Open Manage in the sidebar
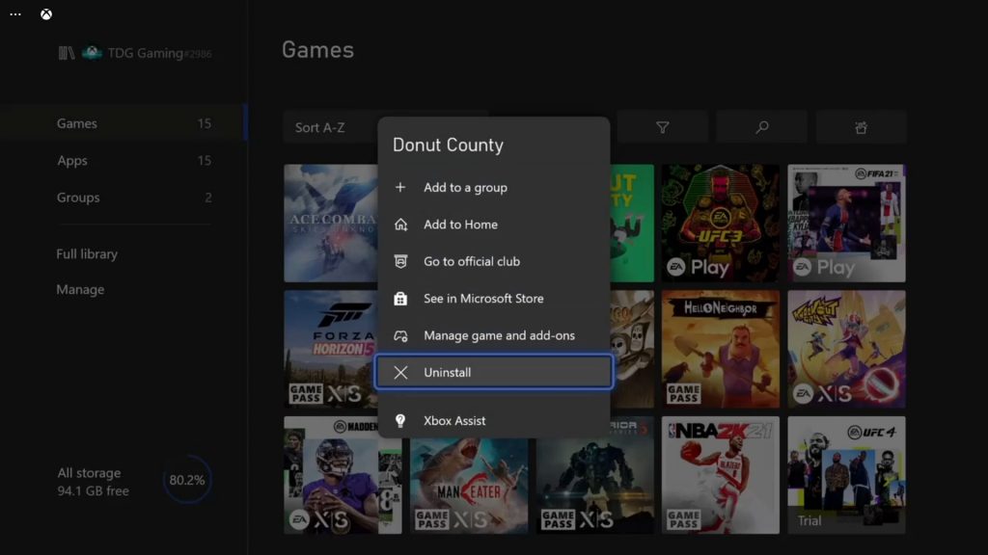The image size is (988, 555). (x=80, y=289)
